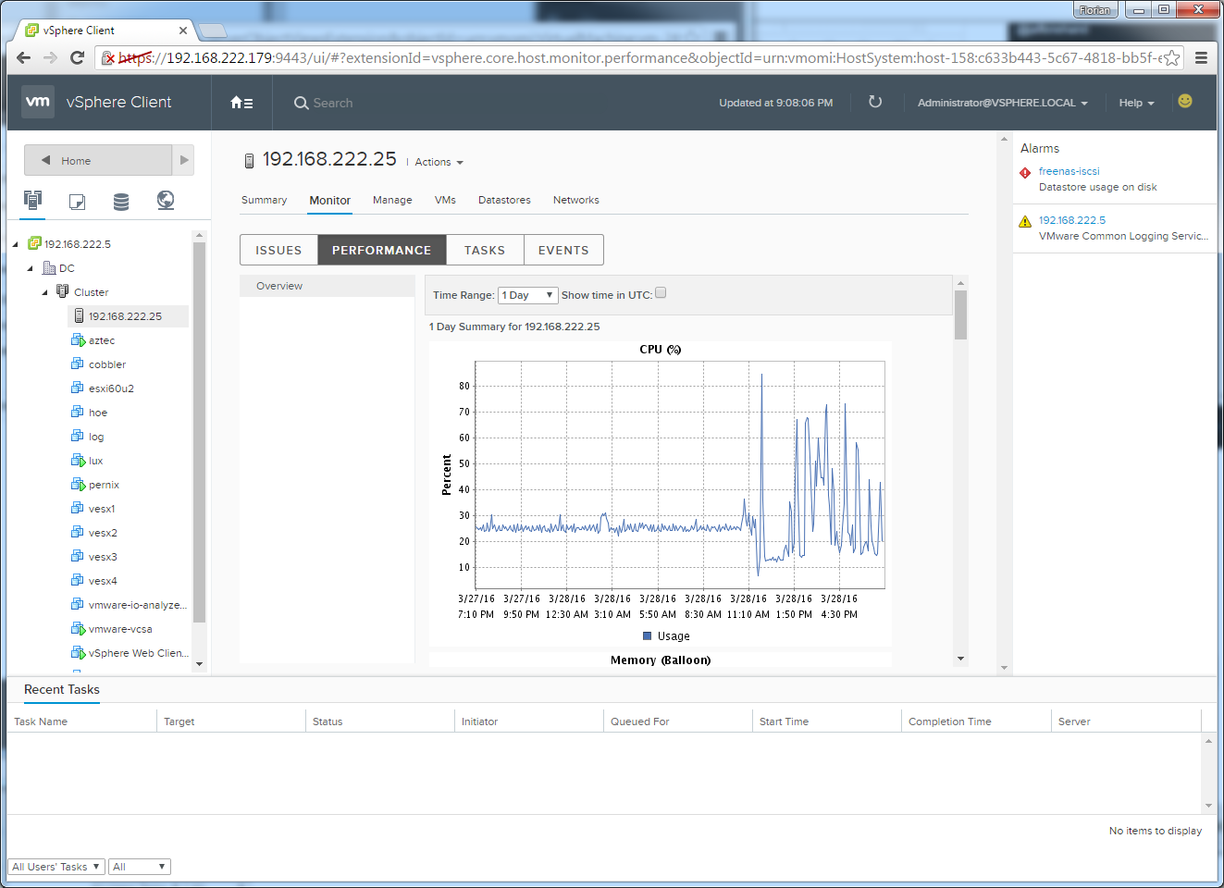
Task: Switch to the Manage tab
Action: click(x=392, y=200)
